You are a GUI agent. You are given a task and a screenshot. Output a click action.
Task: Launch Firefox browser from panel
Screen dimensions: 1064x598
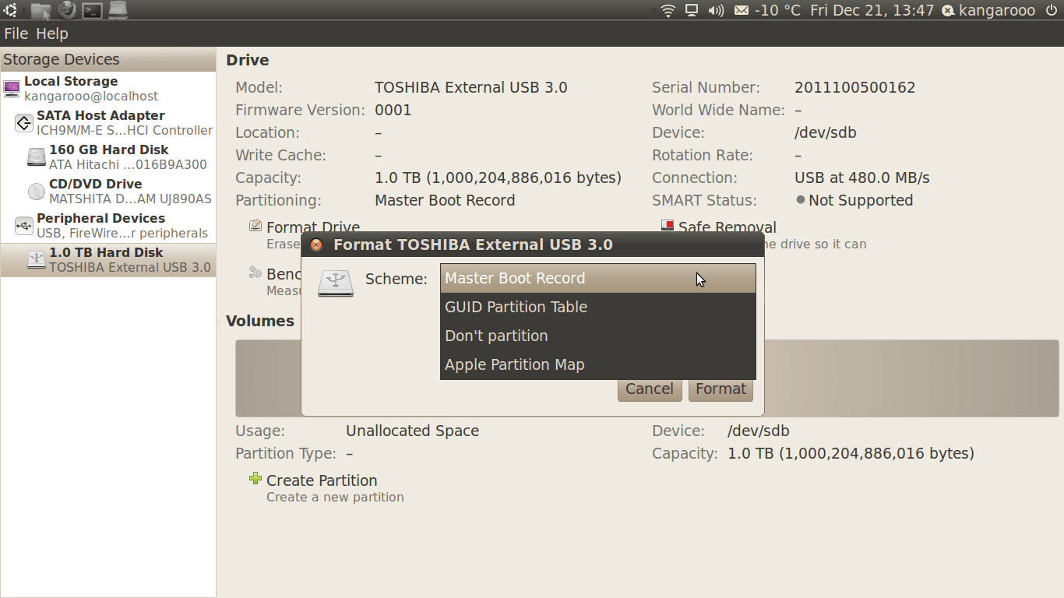[67, 9]
